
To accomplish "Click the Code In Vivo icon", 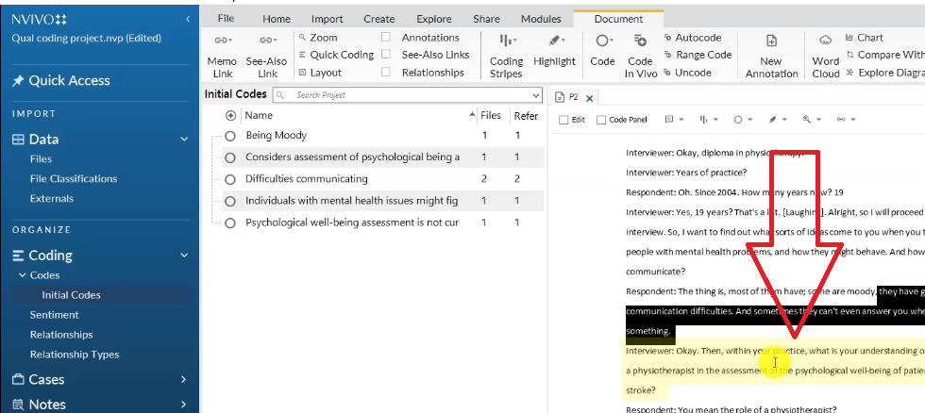I will pos(640,41).
